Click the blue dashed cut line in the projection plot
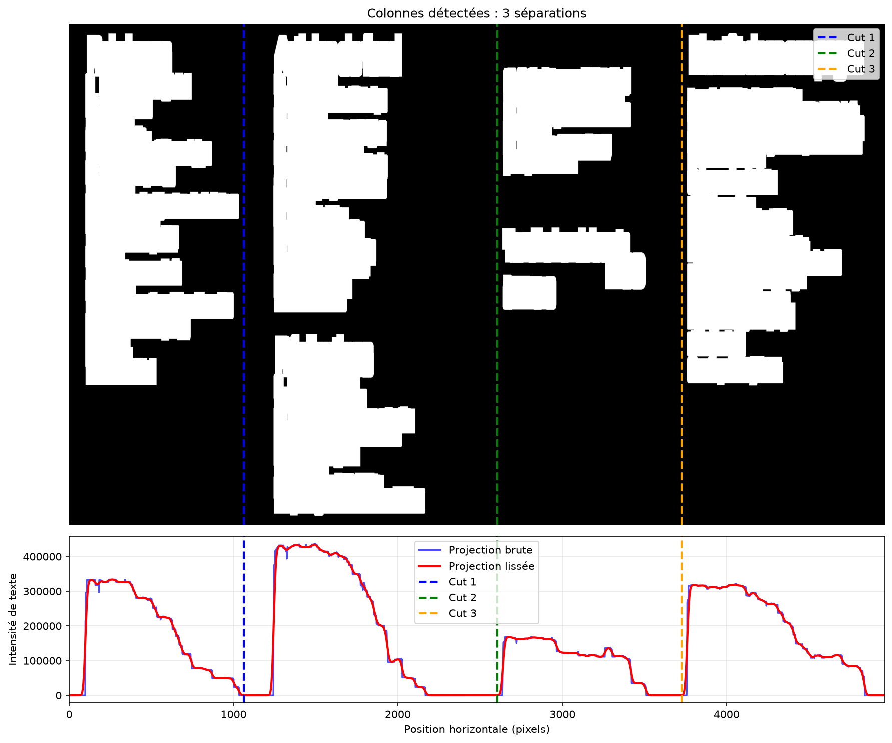Screen dimensions: 892x743 coord(244,620)
